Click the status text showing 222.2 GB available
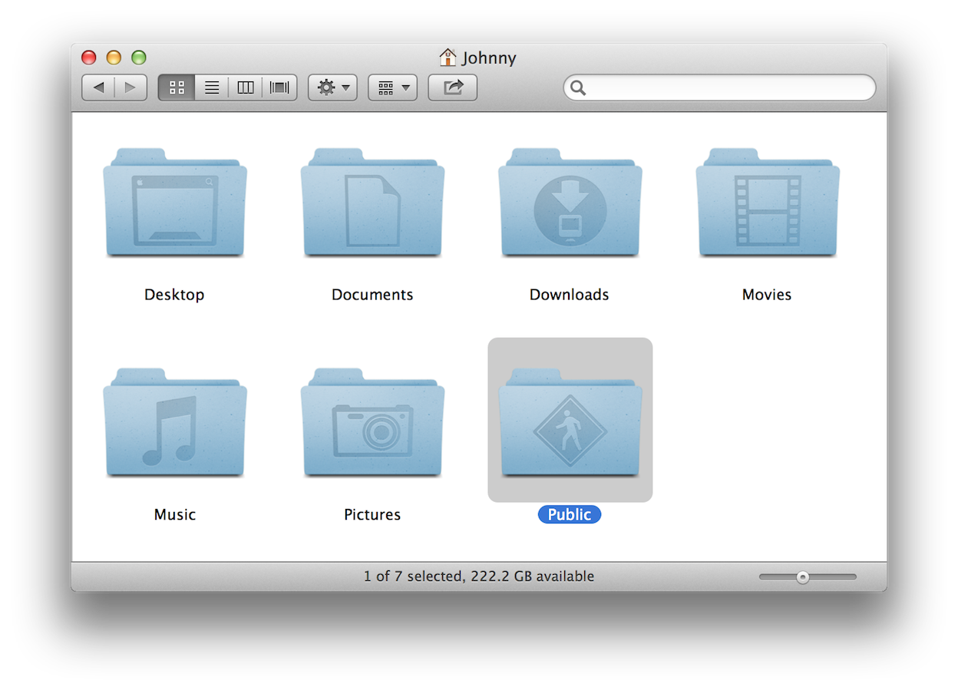 coord(479,576)
